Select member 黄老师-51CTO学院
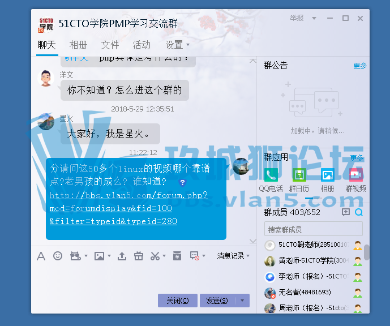 click(x=314, y=261)
